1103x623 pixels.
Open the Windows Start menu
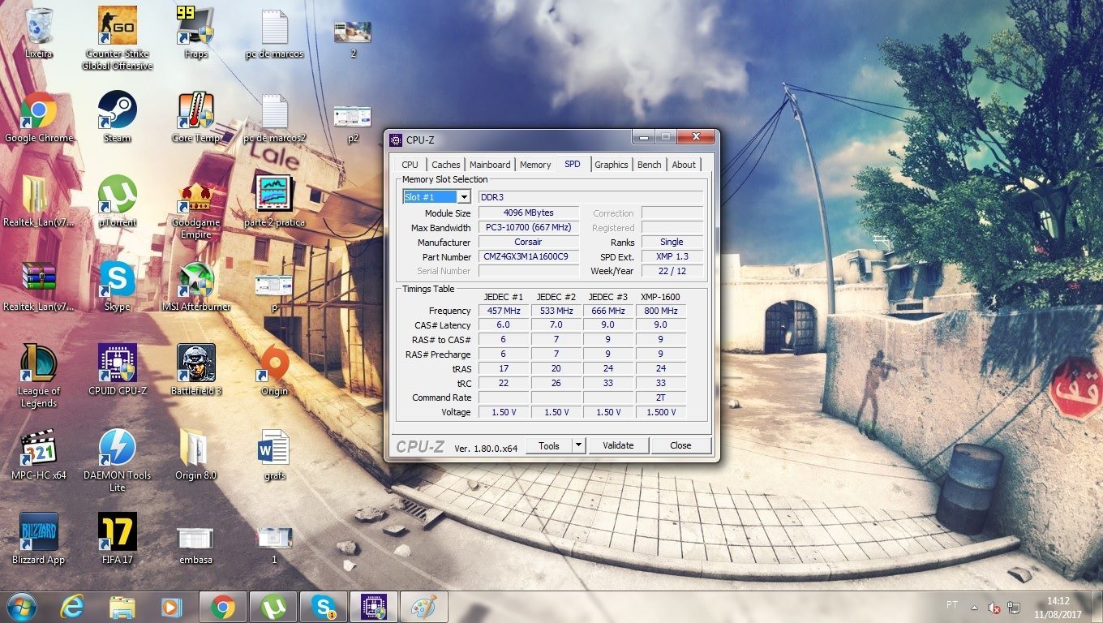[x=22, y=607]
